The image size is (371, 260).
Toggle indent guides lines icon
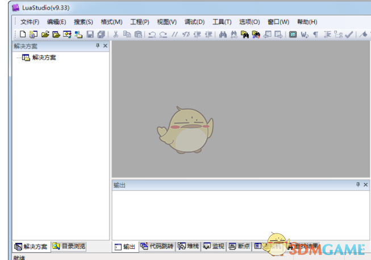click(x=327, y=35)
